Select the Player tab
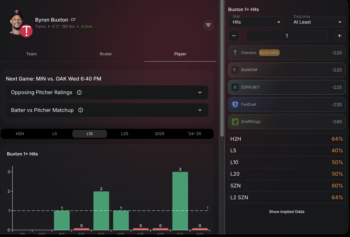Screen dimensions: 350x237 click(180, 54)
